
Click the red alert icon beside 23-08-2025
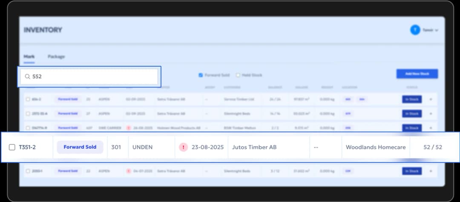click(183, 147)
